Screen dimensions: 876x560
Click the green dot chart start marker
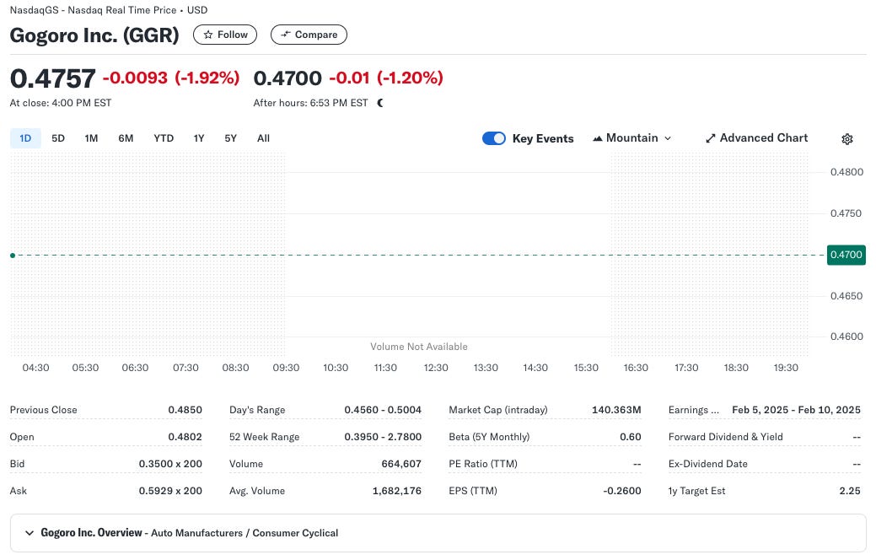point(13,256)
